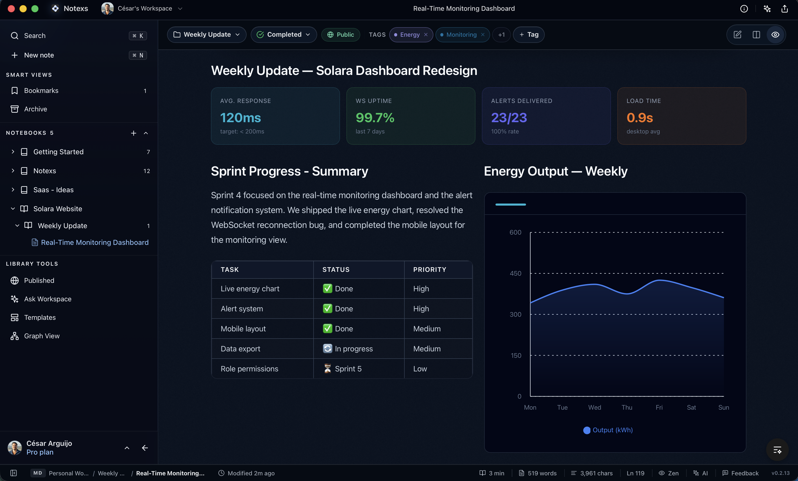Open César's Workspace switcher dropdown
The image size is (798, 481).
click(142, 9)
